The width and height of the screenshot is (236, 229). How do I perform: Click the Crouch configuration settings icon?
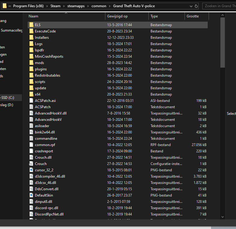tap(31, 163)
